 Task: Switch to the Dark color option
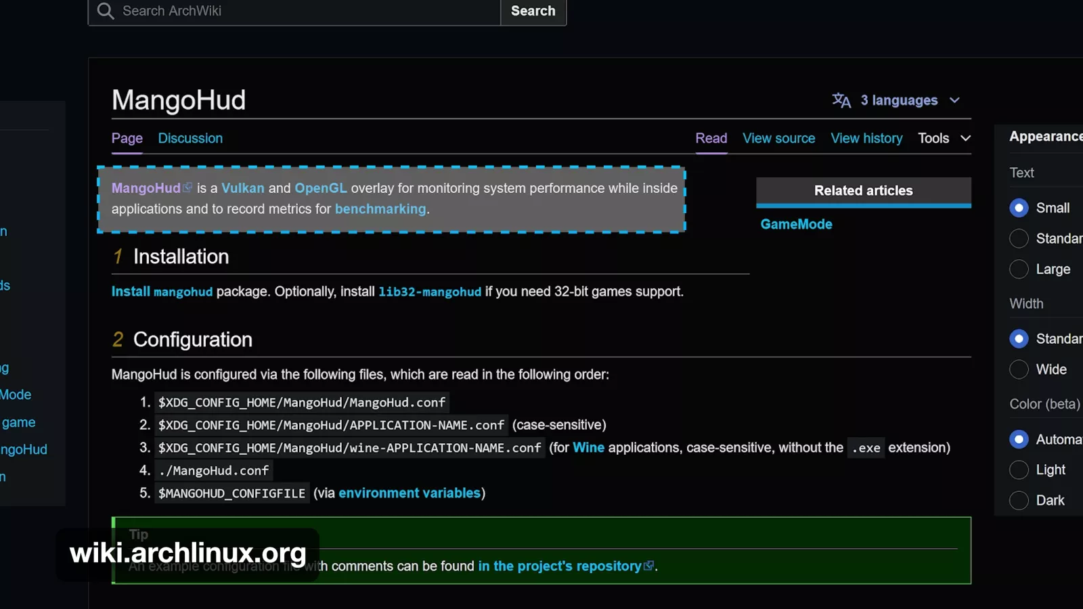point(1019,501)
